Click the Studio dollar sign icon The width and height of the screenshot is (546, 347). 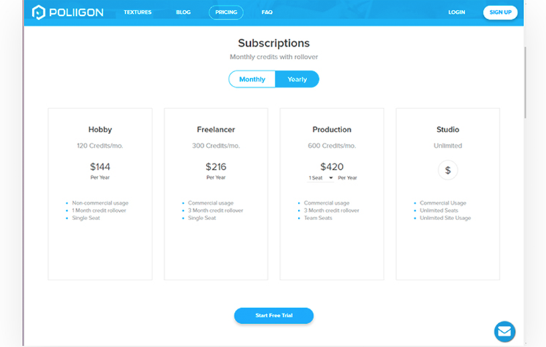pos(448,170)
